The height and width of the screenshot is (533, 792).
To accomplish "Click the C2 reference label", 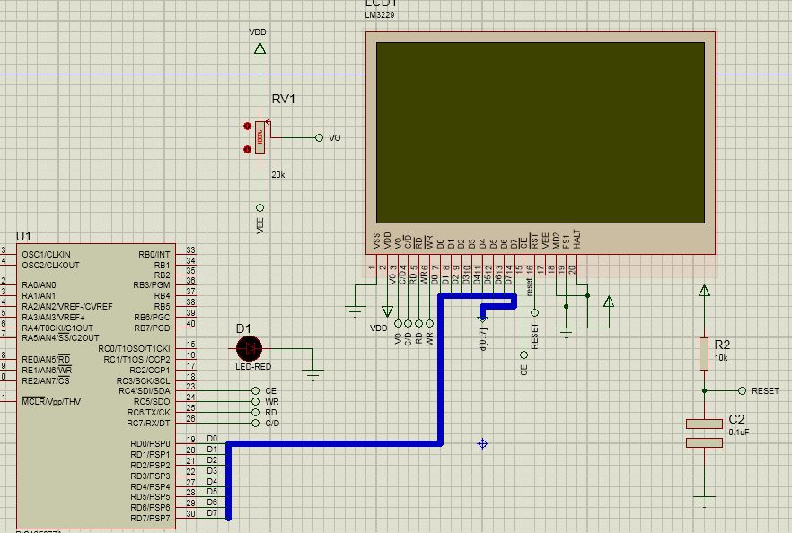I will 736,419.
